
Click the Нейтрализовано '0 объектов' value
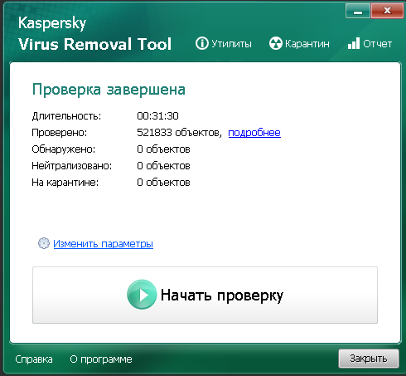[163, 166]
